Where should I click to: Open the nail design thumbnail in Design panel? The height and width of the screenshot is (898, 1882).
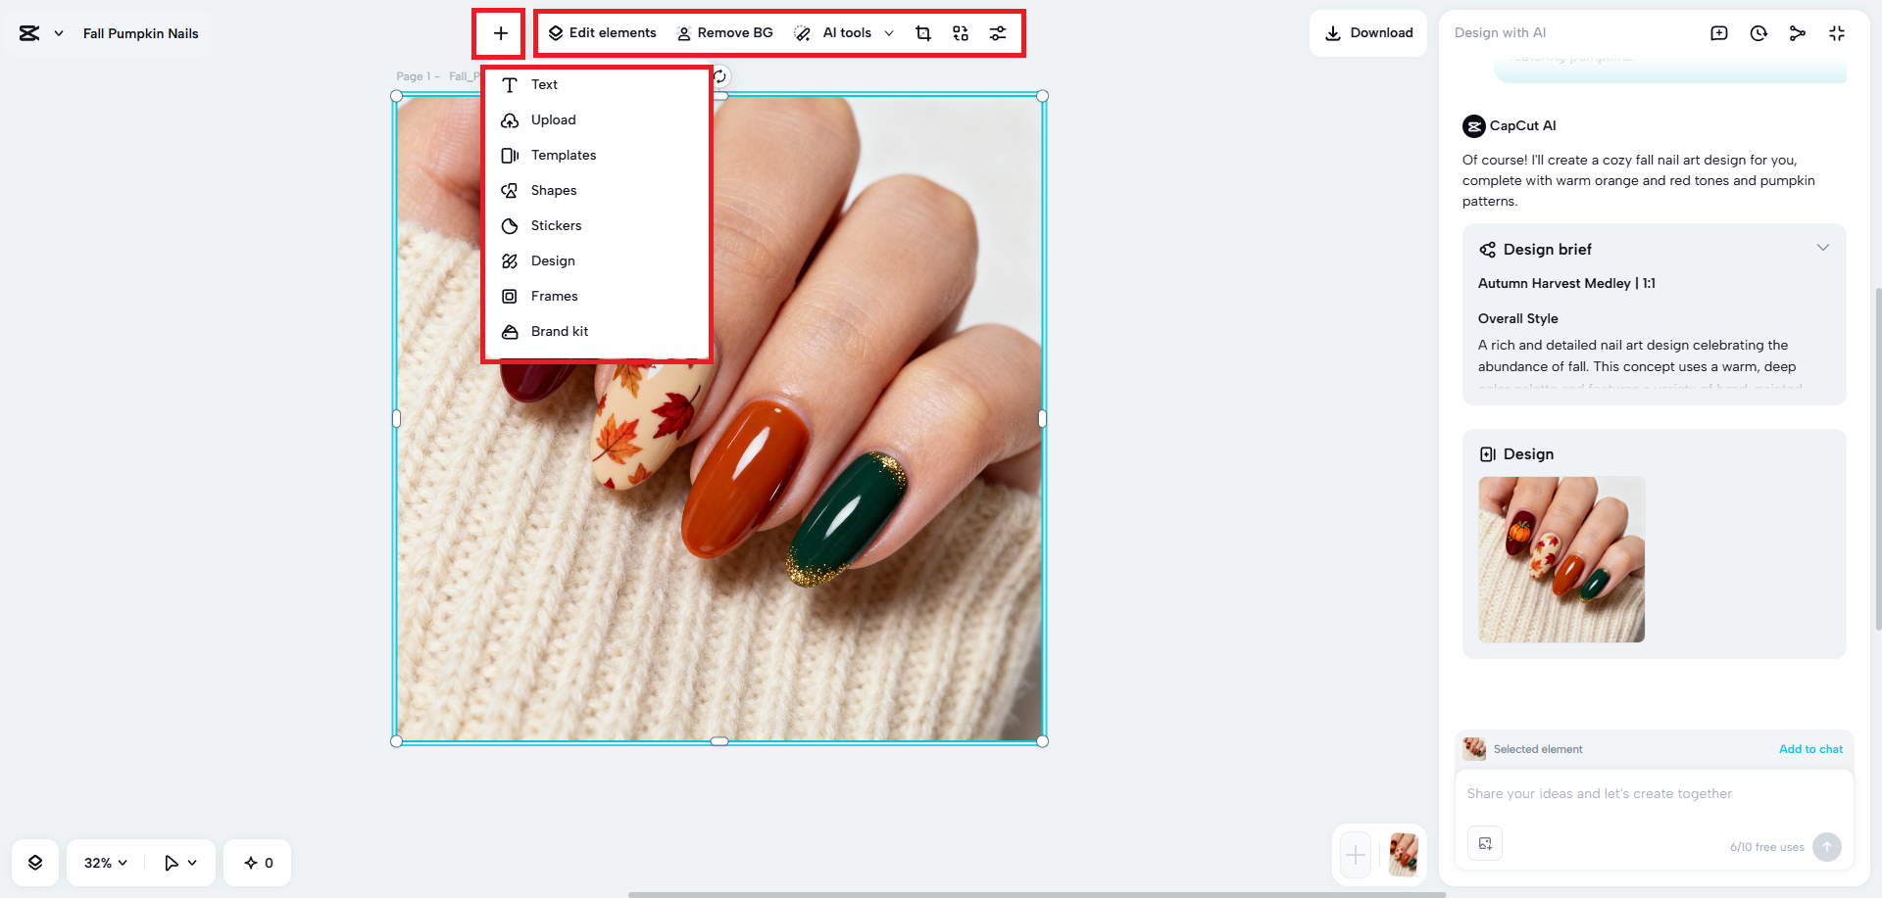(x=1561, y=559)
